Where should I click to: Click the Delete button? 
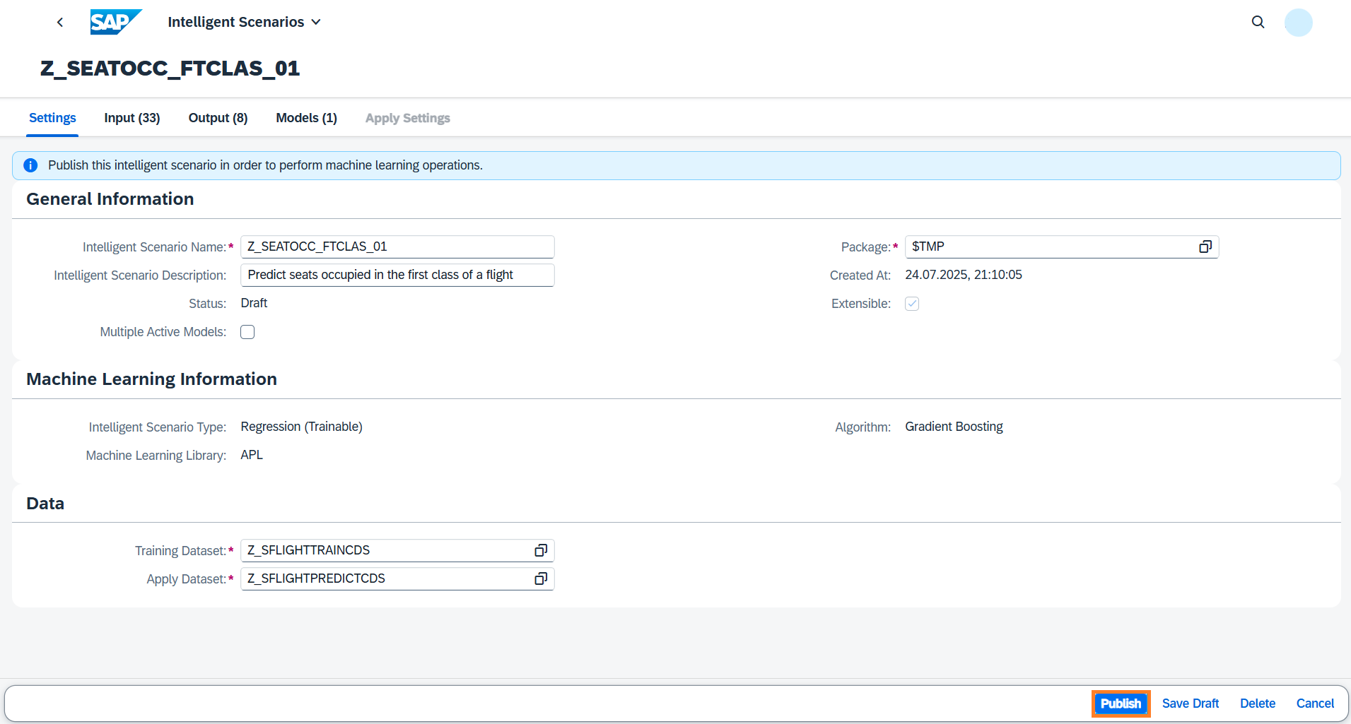point(1257,704)
